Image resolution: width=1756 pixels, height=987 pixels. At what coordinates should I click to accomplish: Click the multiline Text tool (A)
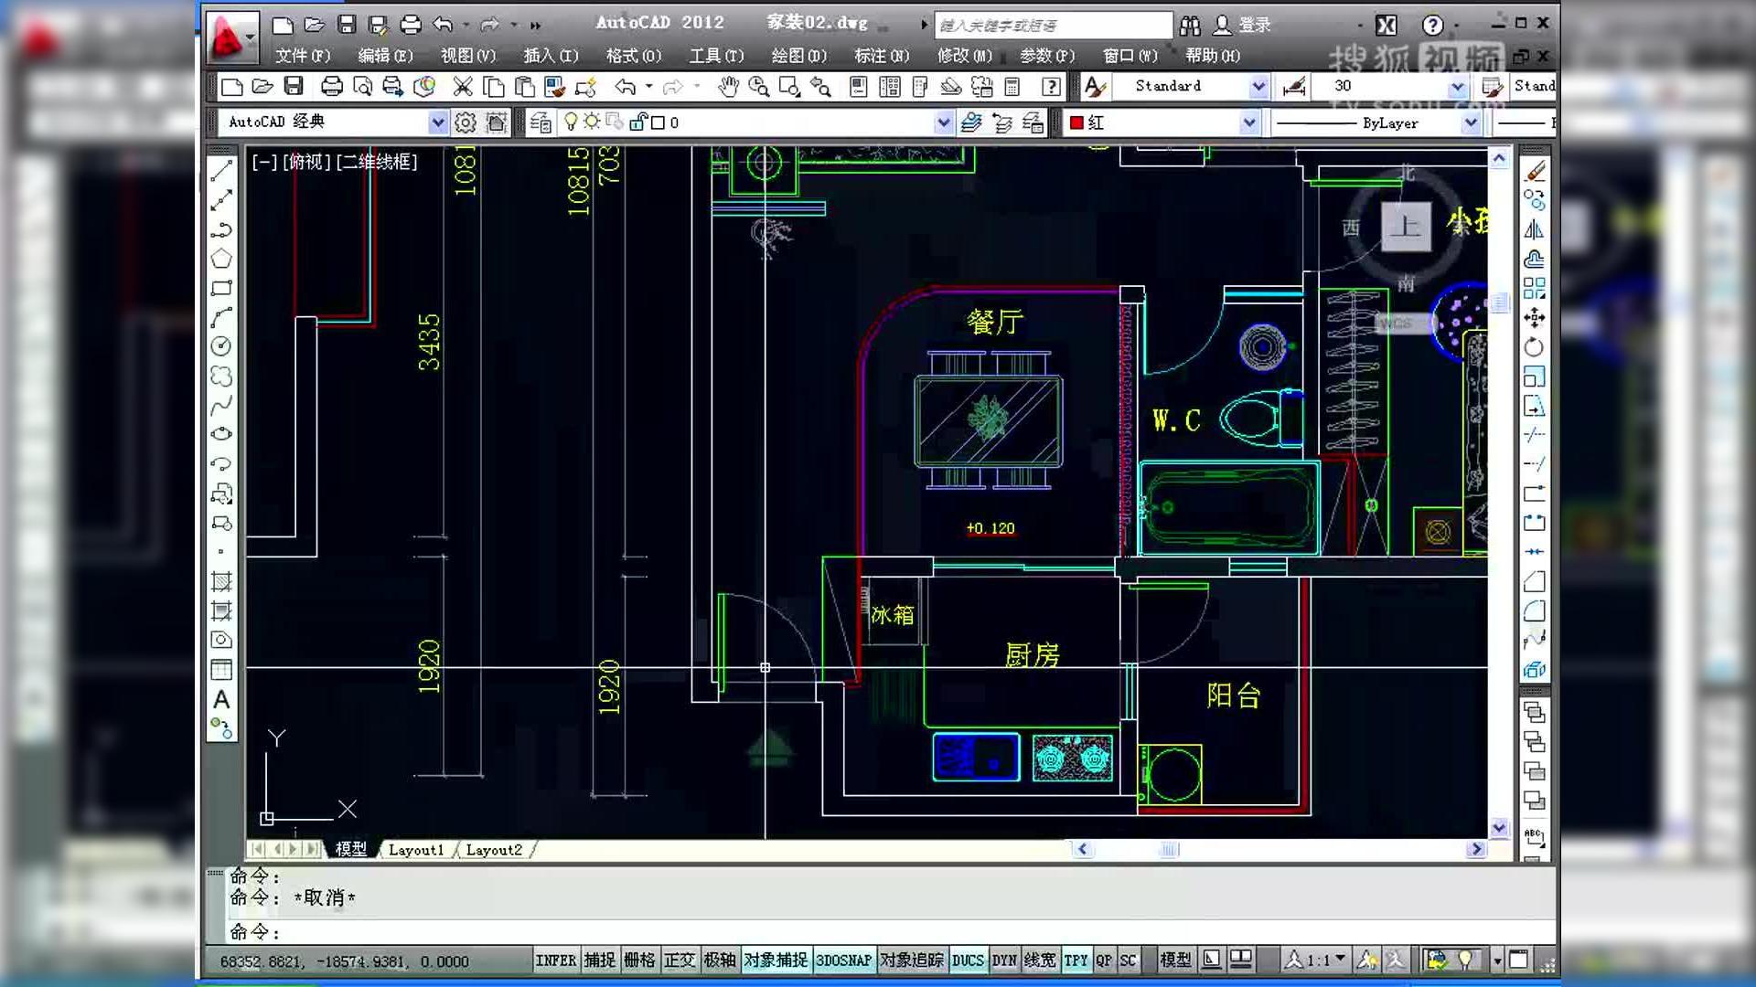(x=221, y=700)
